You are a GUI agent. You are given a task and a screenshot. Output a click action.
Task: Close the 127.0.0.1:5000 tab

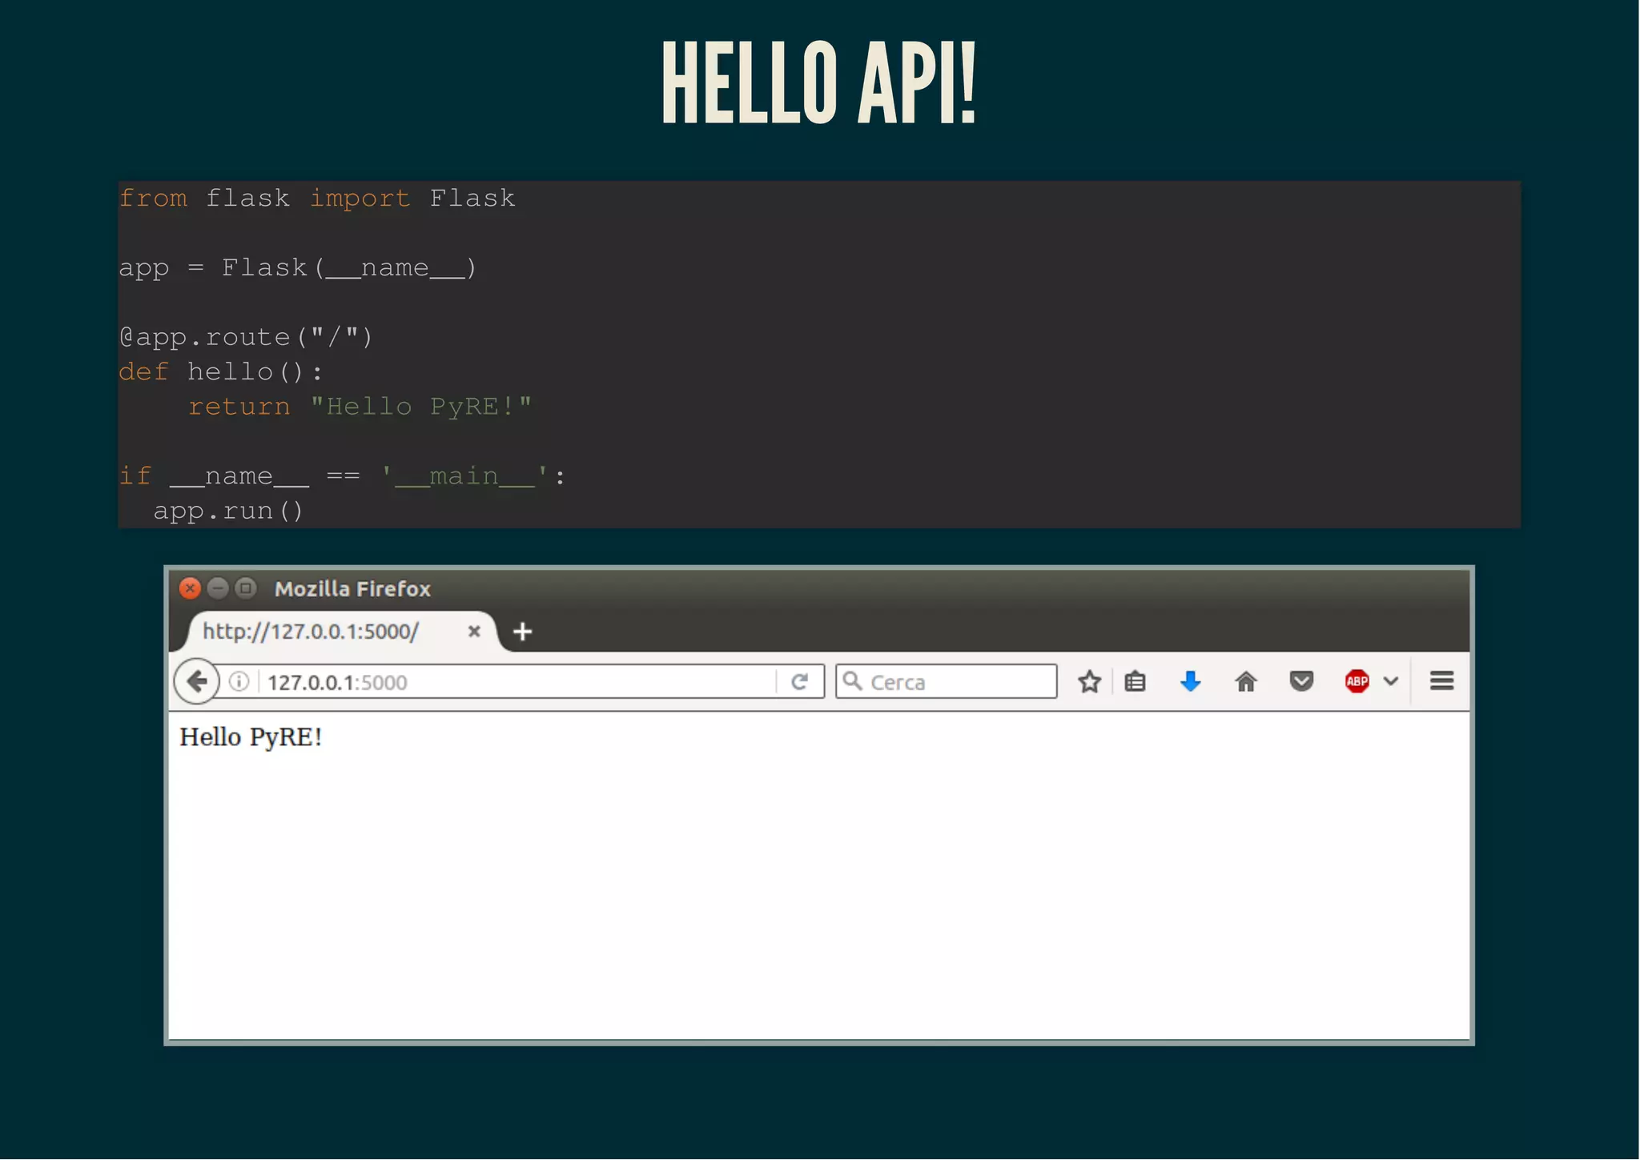point(474,632)
